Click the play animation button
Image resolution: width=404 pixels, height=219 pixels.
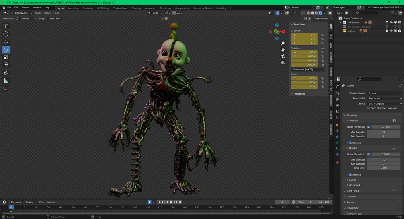point(171,202)
